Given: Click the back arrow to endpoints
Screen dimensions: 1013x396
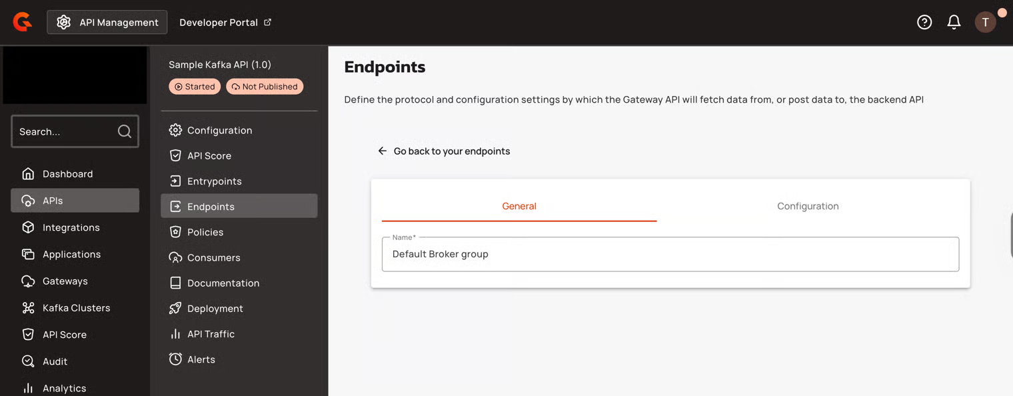Looking at the screenshot, I should pyautogui.click(x=383, y=151).
